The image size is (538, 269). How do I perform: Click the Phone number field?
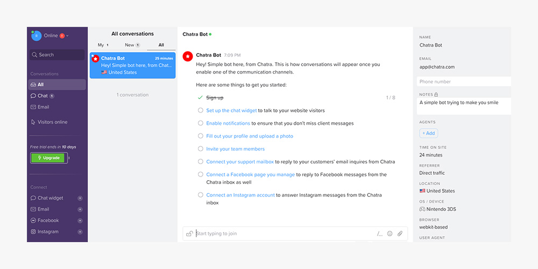click(x=464, y=82)
